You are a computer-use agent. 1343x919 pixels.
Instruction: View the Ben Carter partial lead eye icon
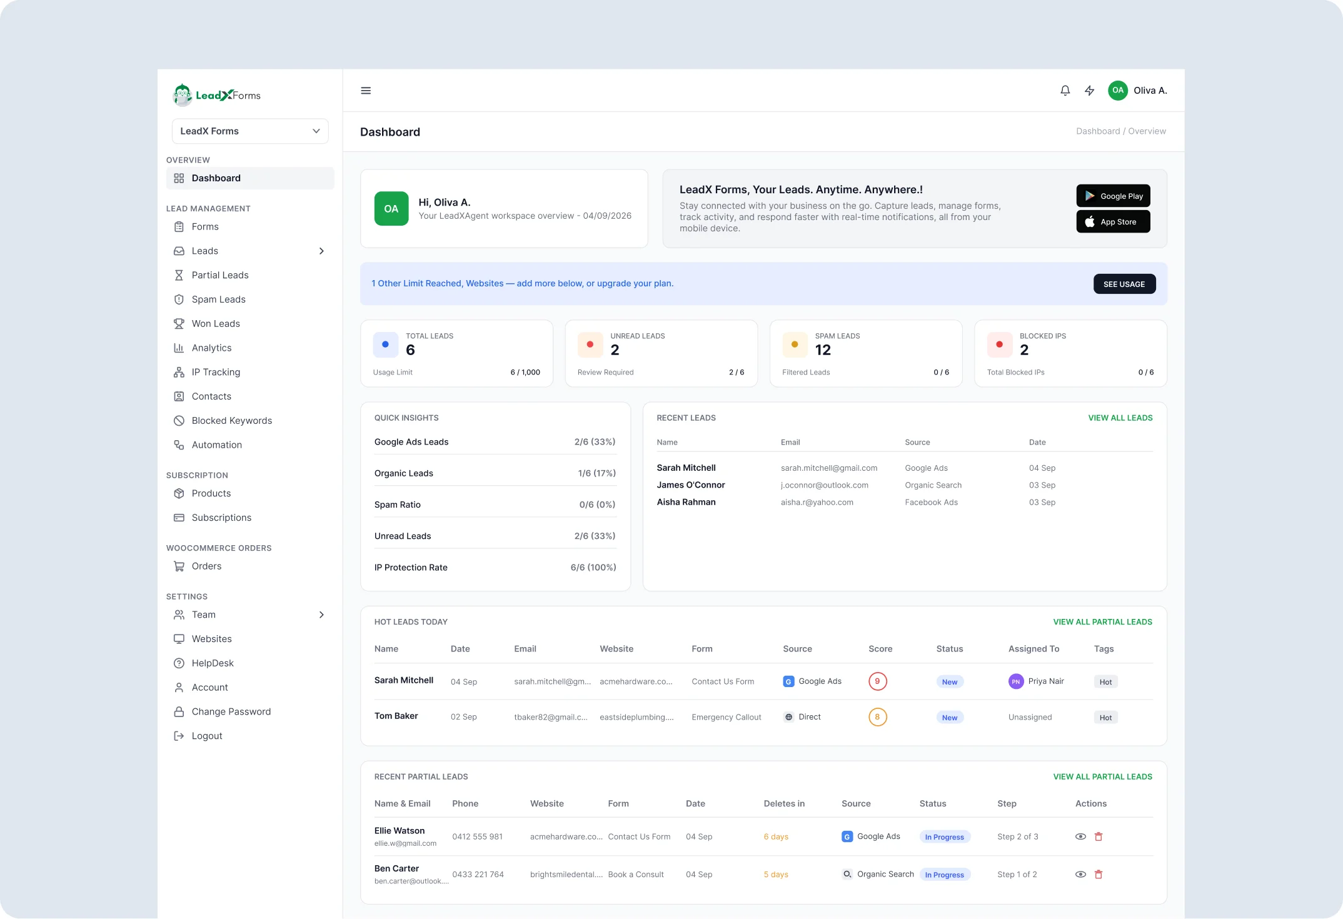coord(1080,875)
